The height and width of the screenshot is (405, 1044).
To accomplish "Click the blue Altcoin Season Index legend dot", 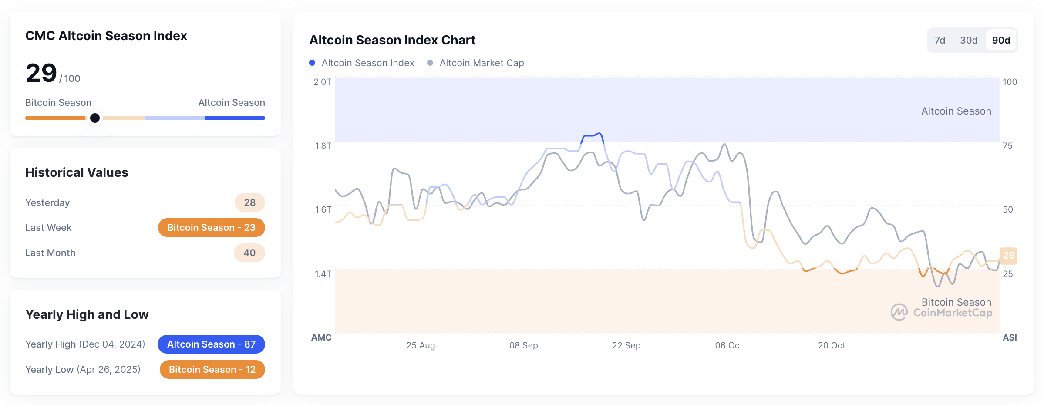I will click(312, 63).
